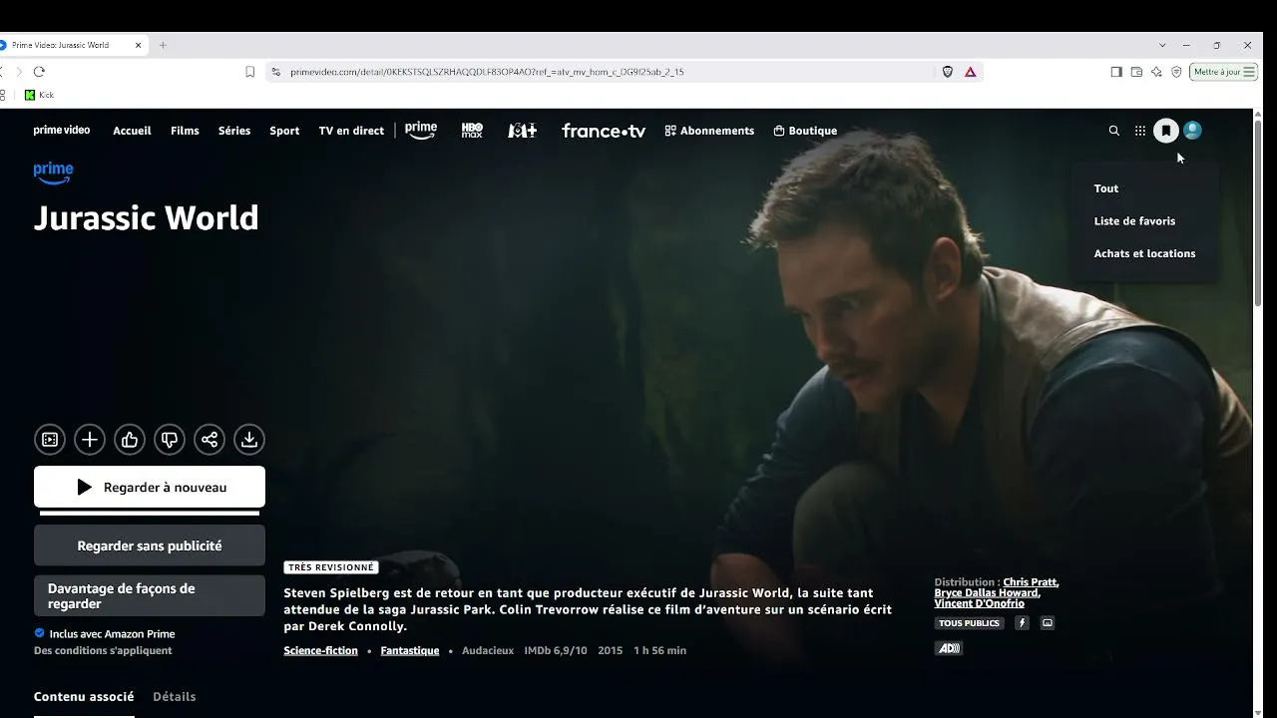Select the Prime Video: Jurassic World browser tab
The image size is (1277, 718).
pyautogui.click(x=72, y=45)
